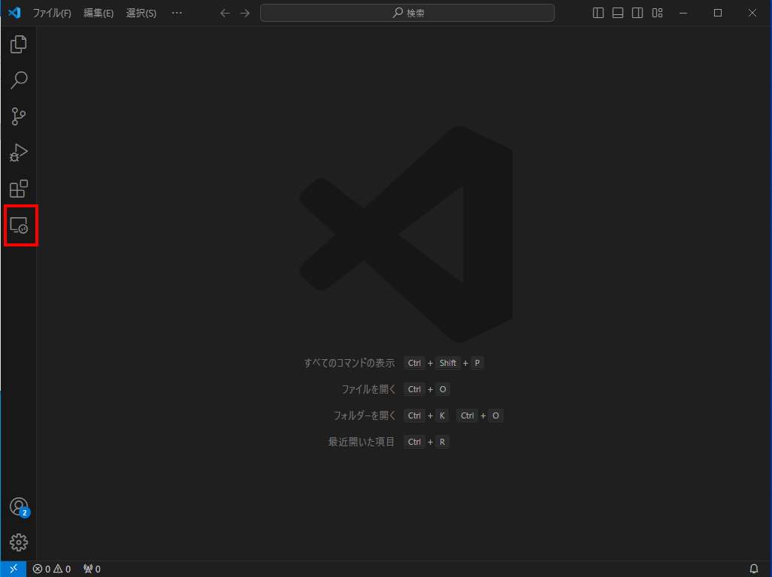Screen dimensions: 772x577
Task: Toggle the secondary side bar layout button
Action: [x=637, y=13]
